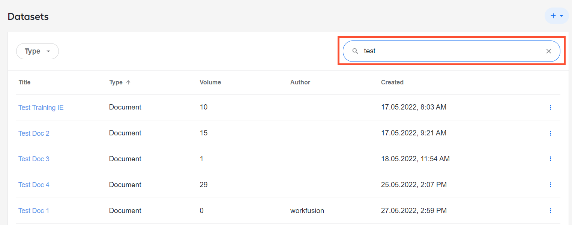The image size is (572, 225).
Task: Click the date 17.05.2022, 9:21 AM
Action: pos(414,133)
